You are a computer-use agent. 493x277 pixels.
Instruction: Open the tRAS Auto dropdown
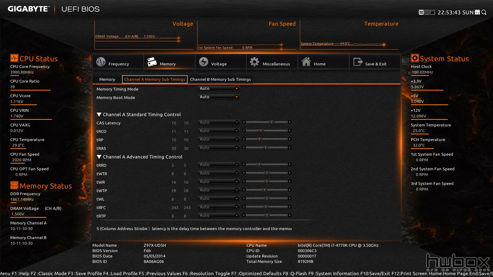[x=219, y=147]
